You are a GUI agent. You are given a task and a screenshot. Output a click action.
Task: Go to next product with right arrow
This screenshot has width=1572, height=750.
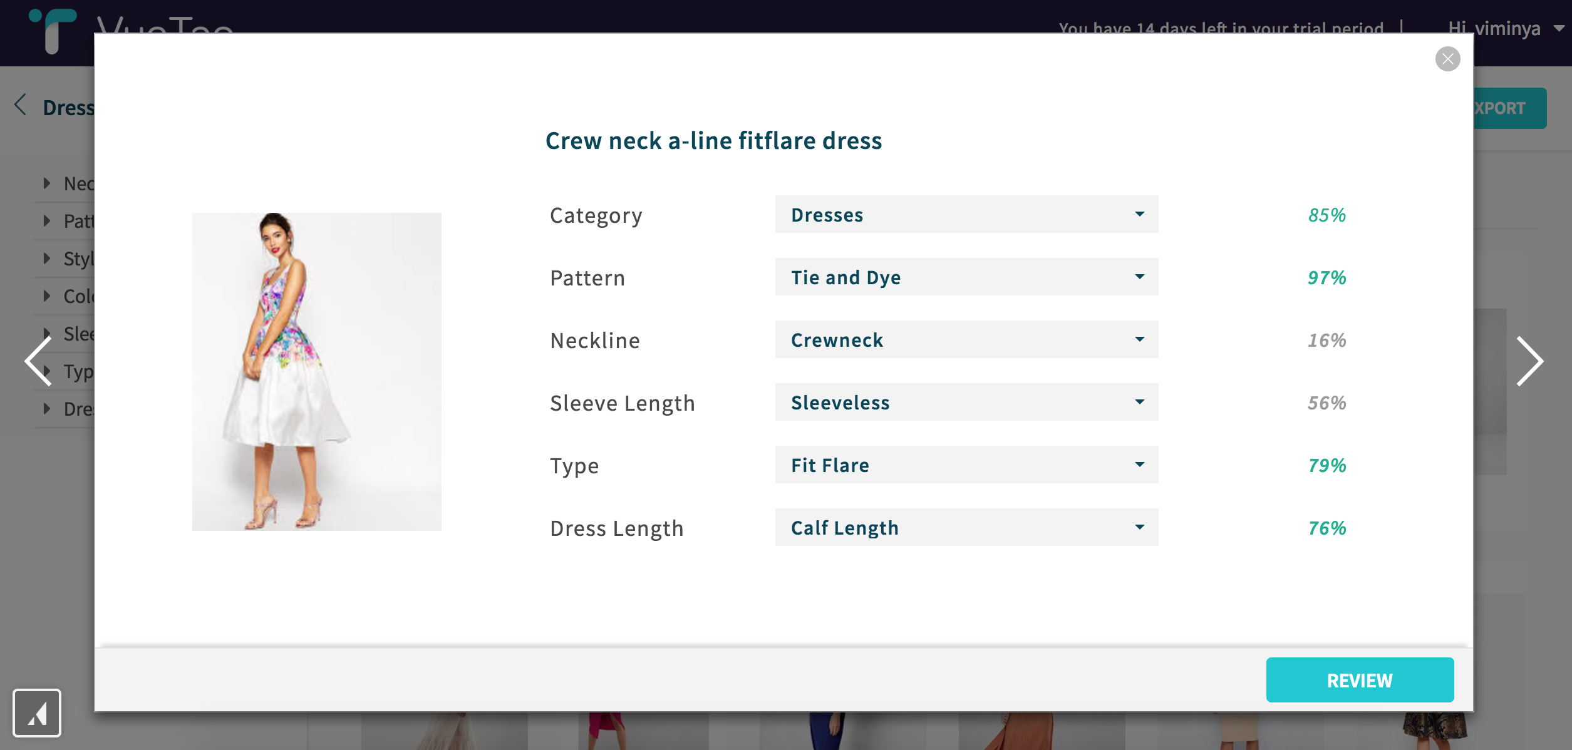1529,361
